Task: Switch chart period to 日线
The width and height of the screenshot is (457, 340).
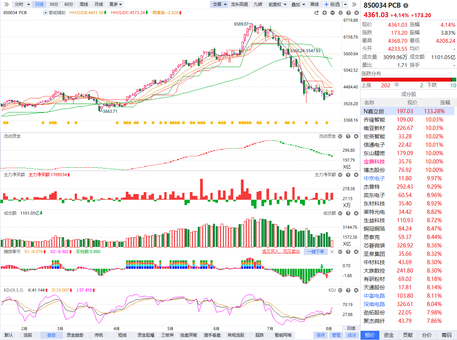Action: 39,4
